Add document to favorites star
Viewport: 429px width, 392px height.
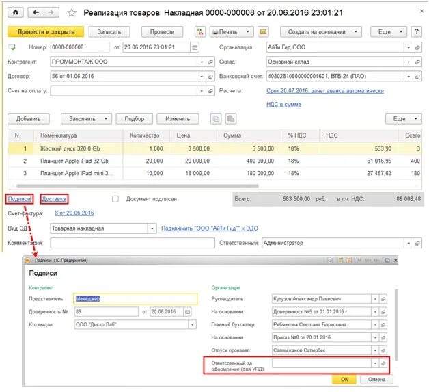click(72, 12)
